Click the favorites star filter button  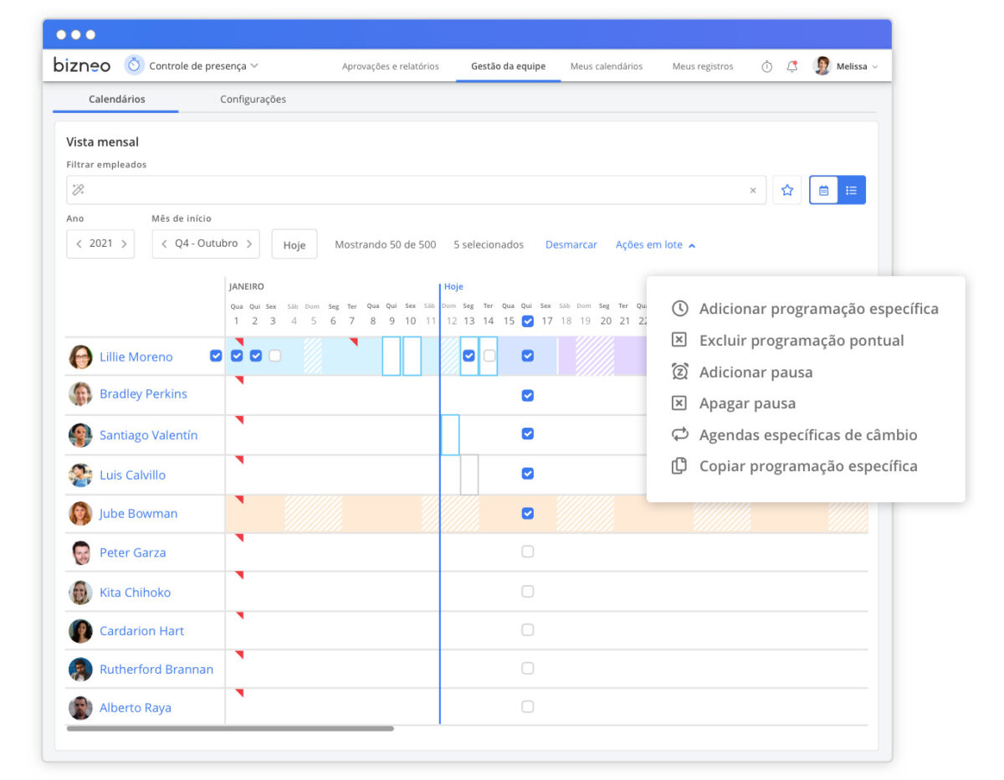[x=786, y=190]
